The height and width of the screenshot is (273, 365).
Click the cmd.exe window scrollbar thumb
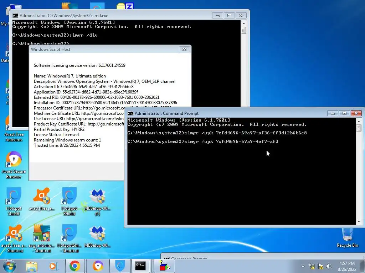(244, 30)
